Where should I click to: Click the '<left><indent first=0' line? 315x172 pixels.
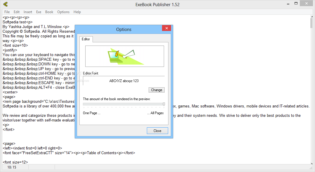(32, 148)
